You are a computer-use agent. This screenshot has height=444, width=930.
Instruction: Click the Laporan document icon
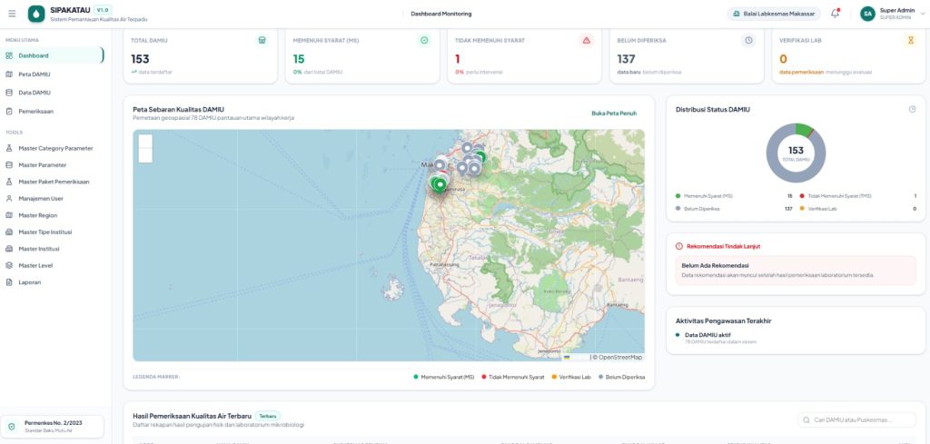pos(9,282)
